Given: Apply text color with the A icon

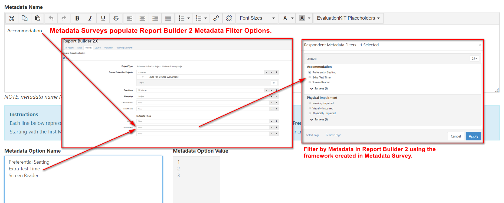Looking at the screenshot, I should coord(285,18).
